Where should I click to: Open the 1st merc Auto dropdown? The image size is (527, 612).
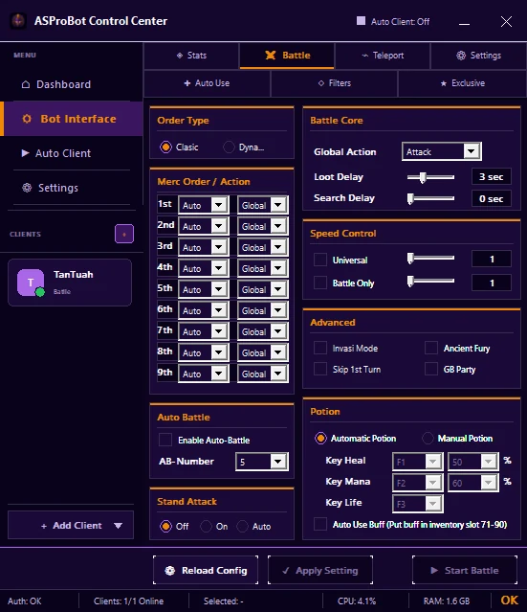click(x=204, y=205)
